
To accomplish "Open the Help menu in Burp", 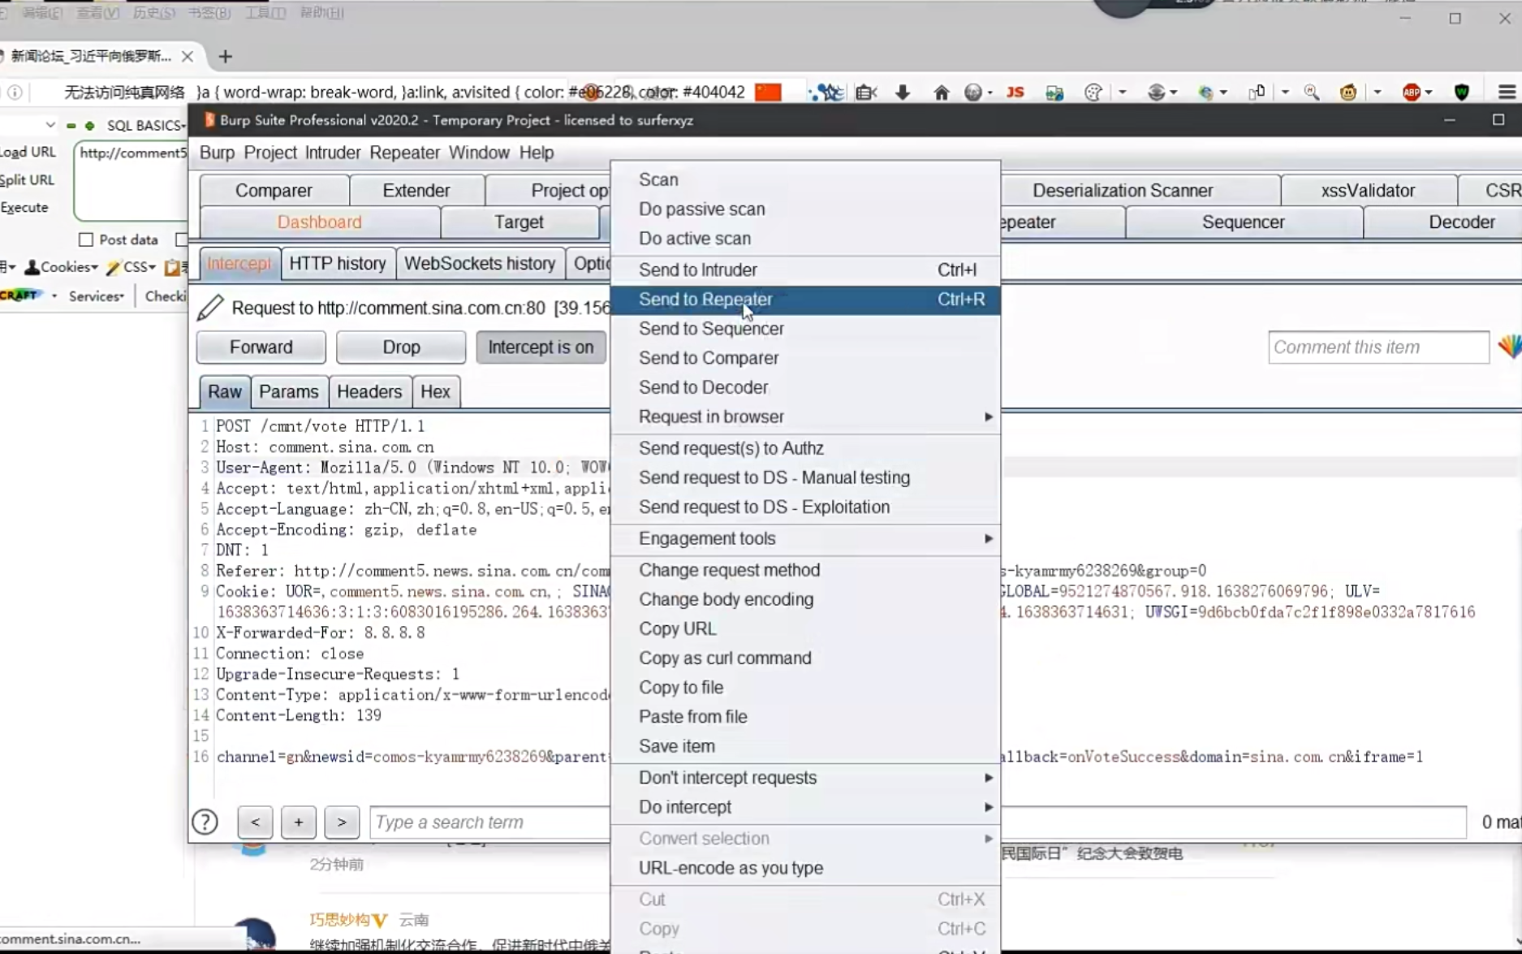I will [537, 153].
